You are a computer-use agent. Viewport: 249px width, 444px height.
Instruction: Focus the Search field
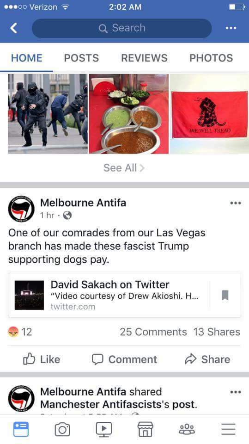(122, 28)
